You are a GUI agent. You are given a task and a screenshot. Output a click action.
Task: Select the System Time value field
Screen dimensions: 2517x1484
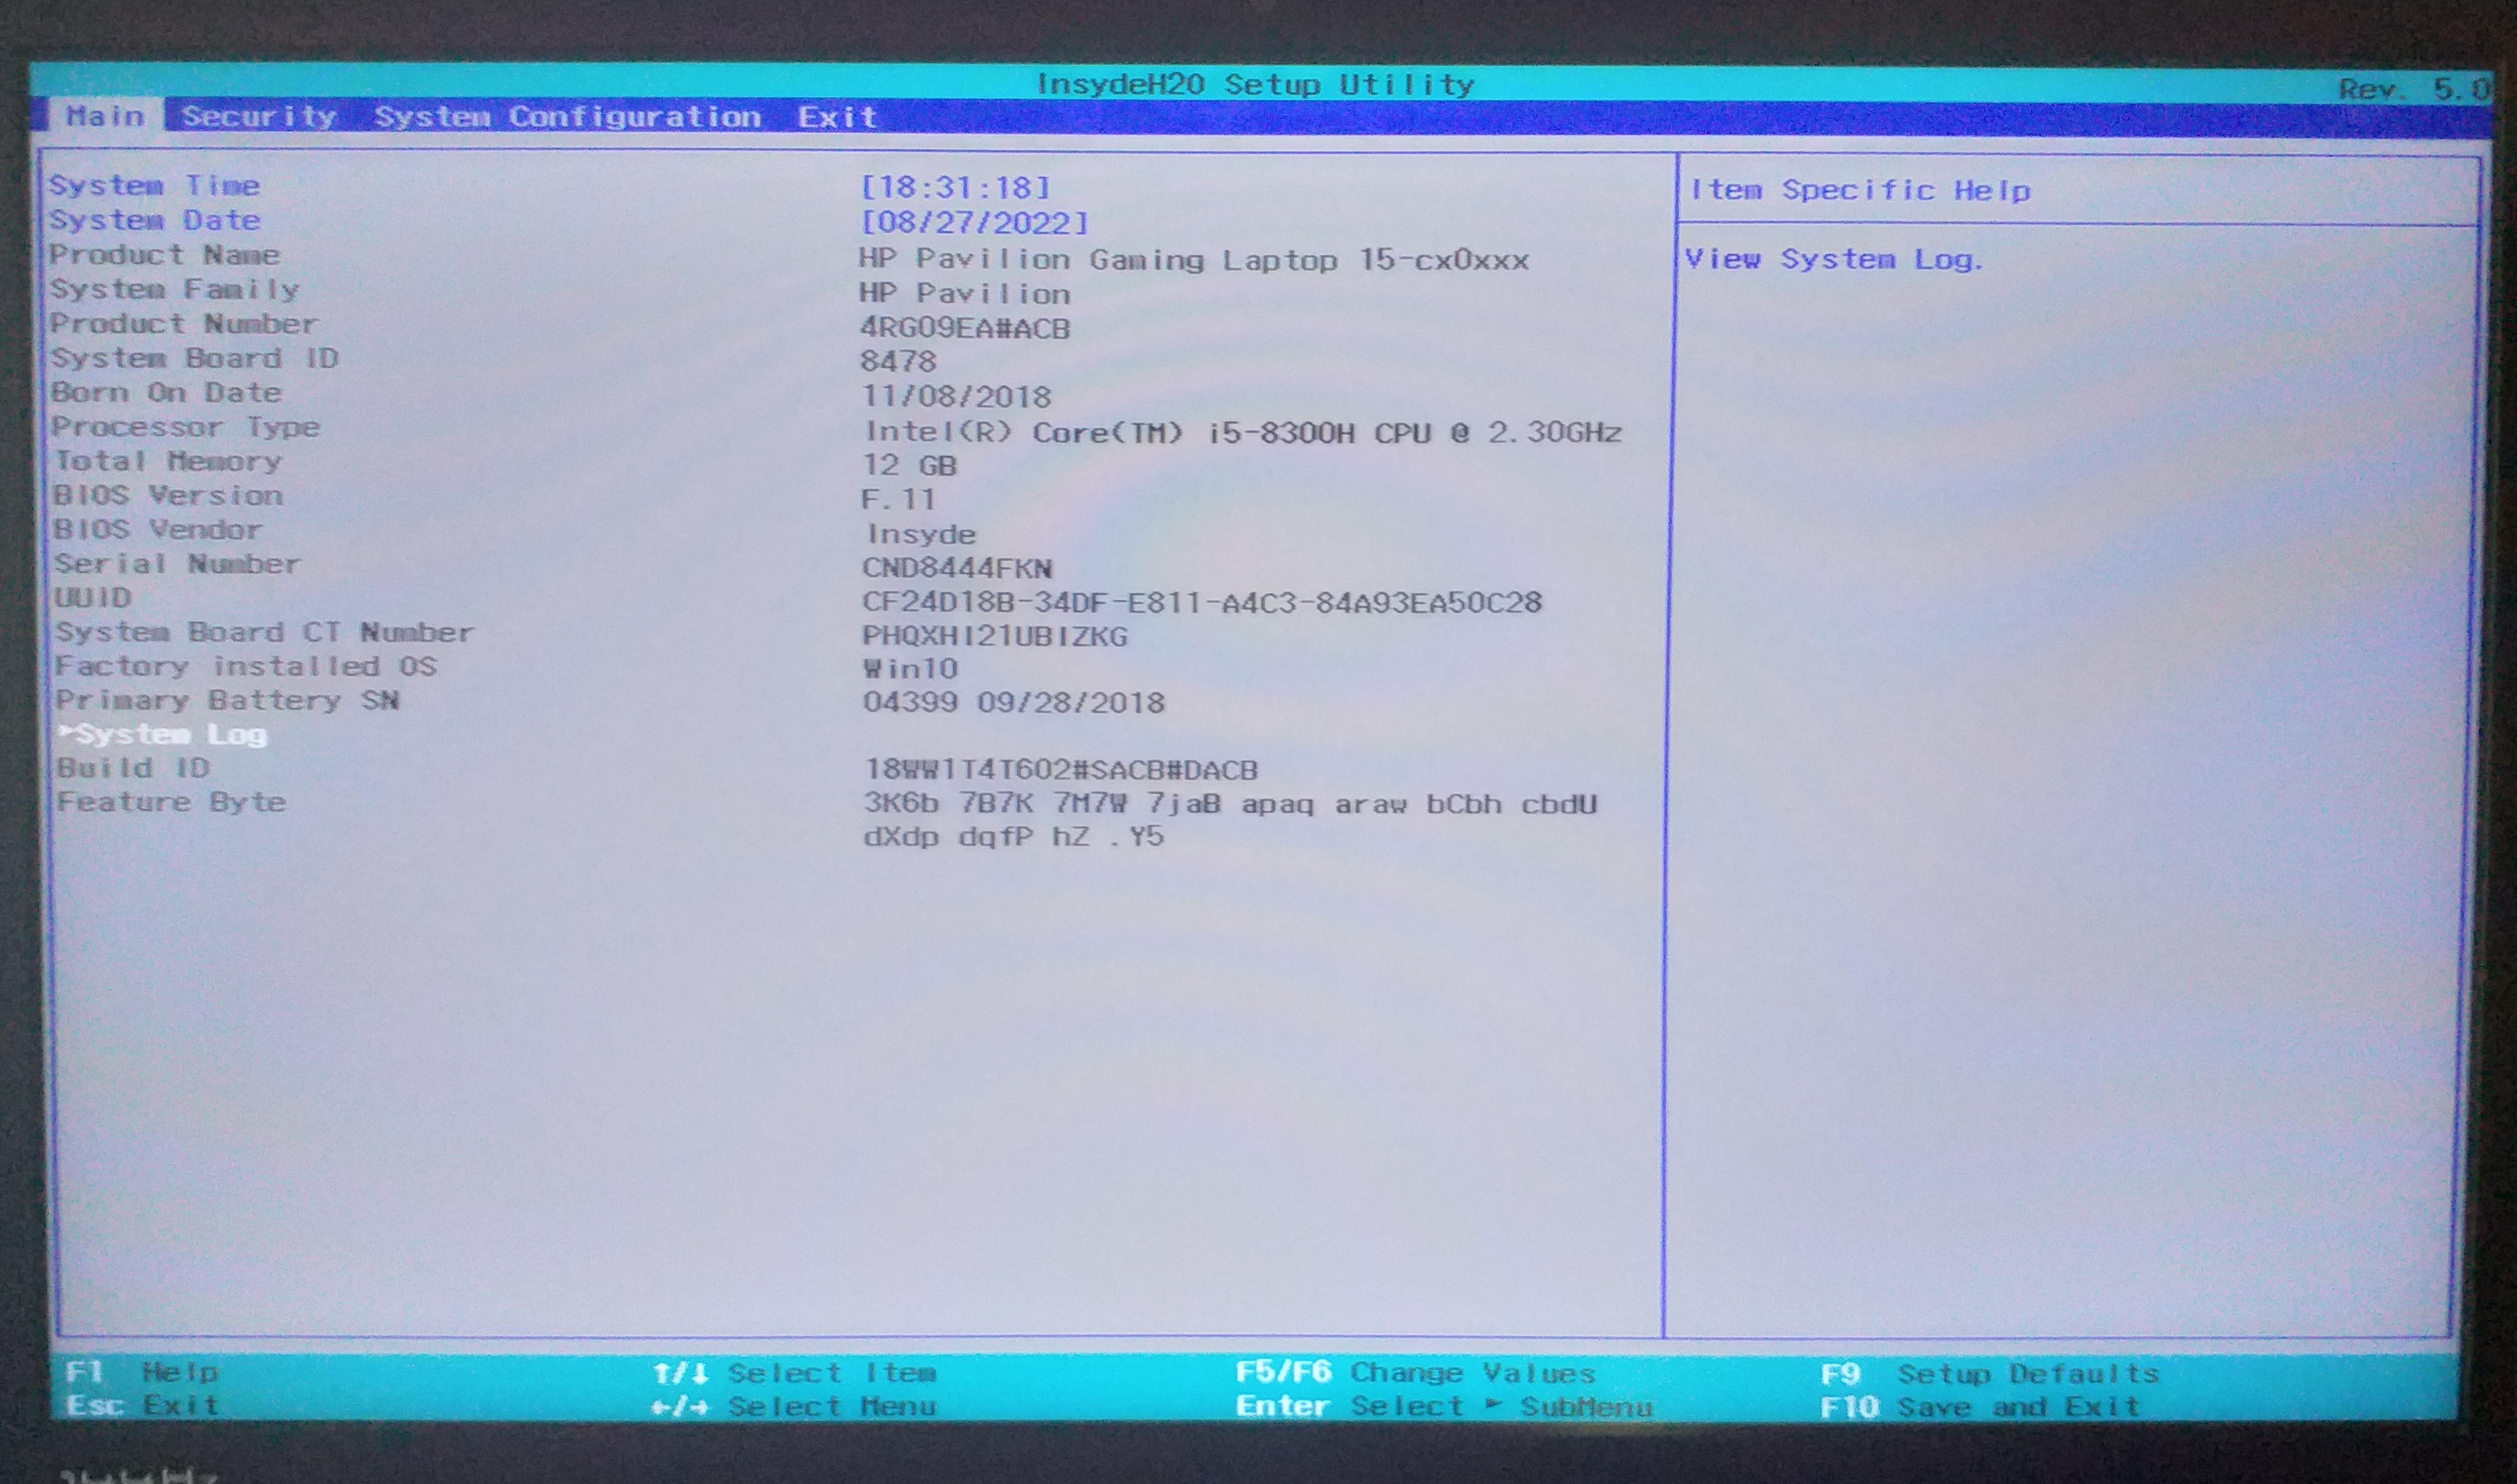[x=955, y=187]
